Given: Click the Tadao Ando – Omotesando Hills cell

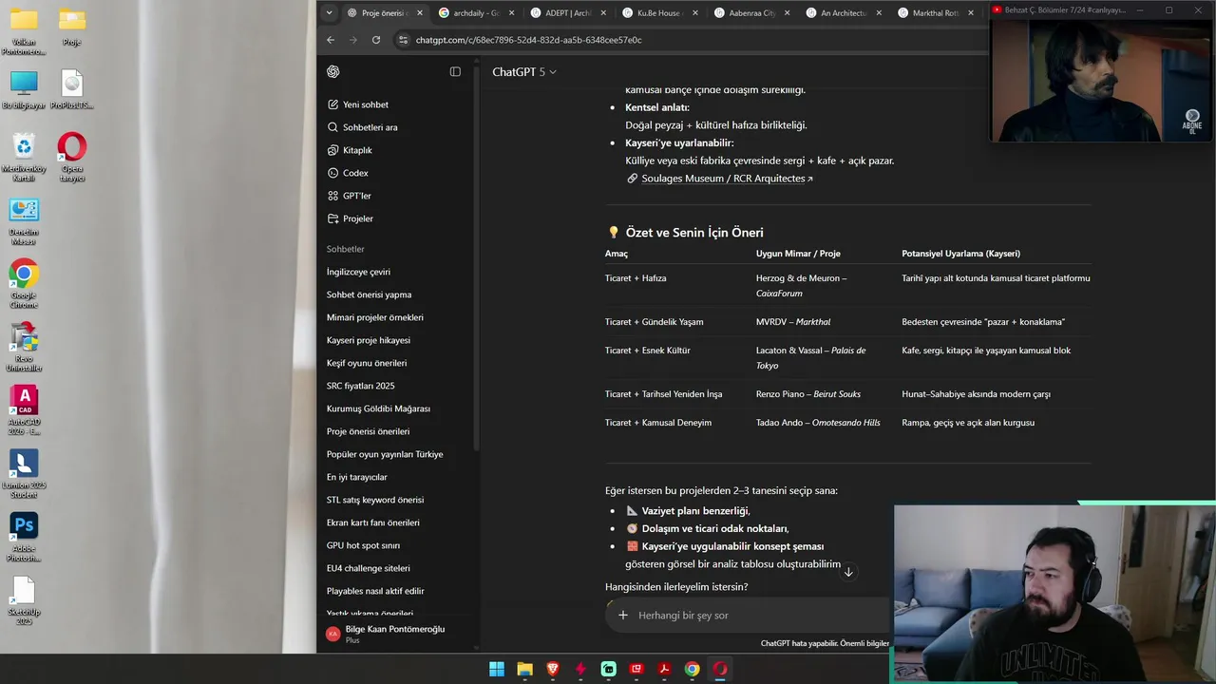Looking at the screenshot, I should pyautogui.click(x=818, y=423).
